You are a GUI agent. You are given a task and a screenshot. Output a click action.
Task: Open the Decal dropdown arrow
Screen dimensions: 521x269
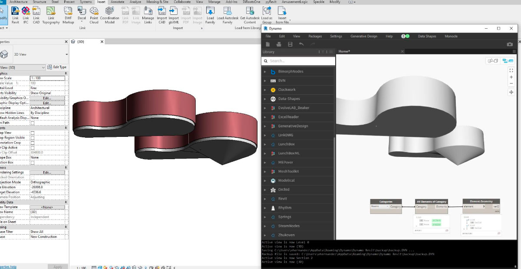[x=82, y=21]
